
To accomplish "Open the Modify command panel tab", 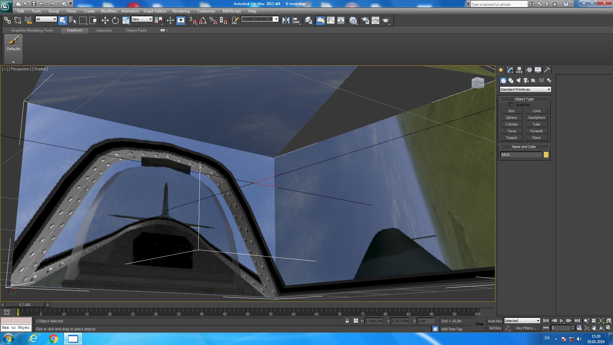I will point(510,70).
